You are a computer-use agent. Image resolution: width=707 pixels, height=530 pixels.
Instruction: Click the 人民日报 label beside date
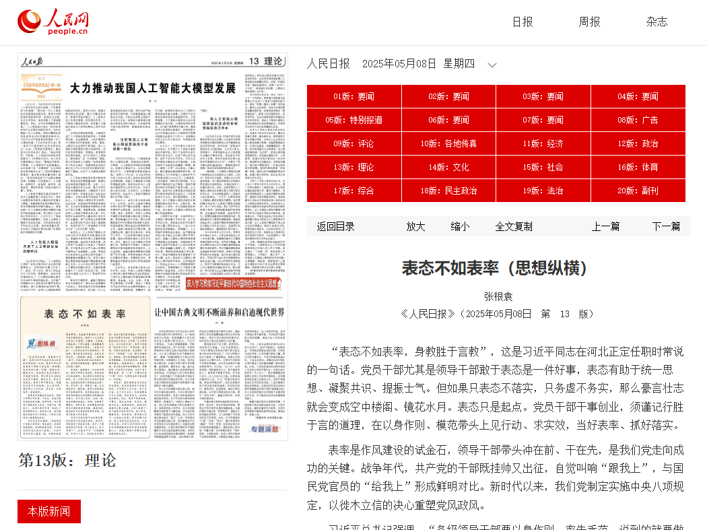coord(329,63)
